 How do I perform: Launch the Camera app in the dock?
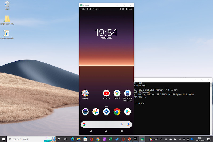(85, 112)
